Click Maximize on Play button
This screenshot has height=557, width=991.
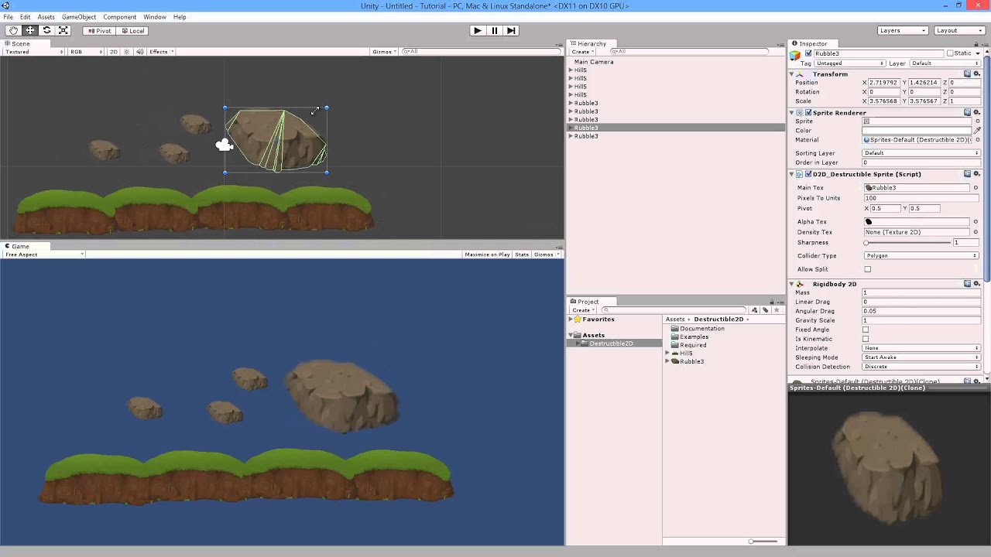point(487,255)
